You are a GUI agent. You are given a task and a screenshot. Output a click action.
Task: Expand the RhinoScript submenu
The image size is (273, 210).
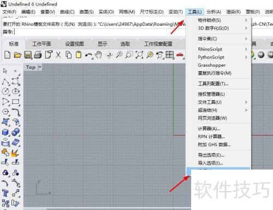(218, 49)
